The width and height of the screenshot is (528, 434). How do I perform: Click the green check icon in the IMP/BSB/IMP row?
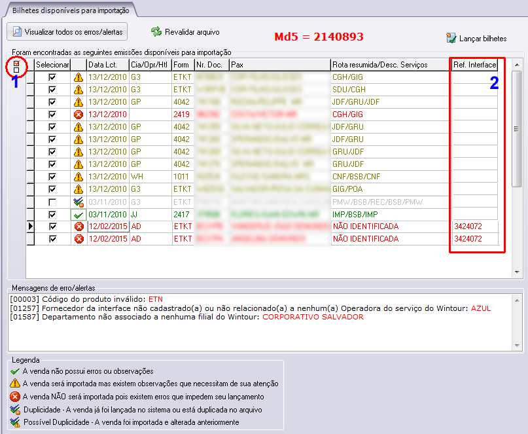point(79,215)
